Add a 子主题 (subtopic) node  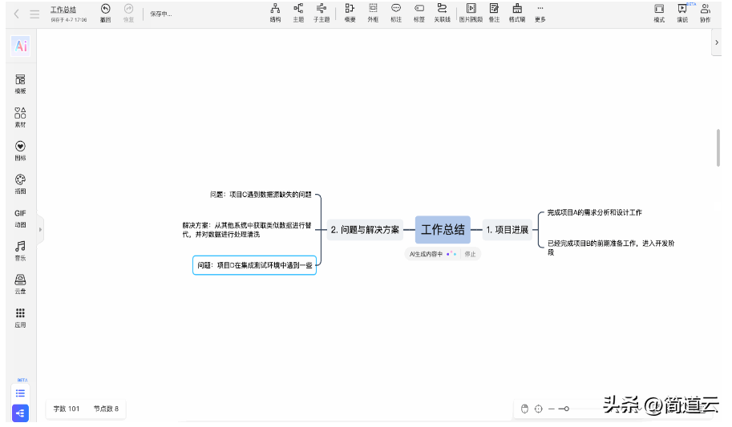[322, 12]
